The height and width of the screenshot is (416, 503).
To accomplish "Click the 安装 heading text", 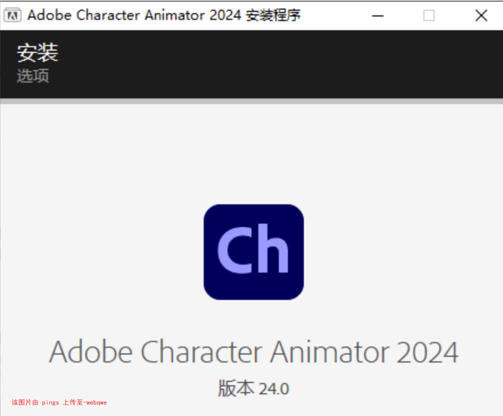I will 38,52.
